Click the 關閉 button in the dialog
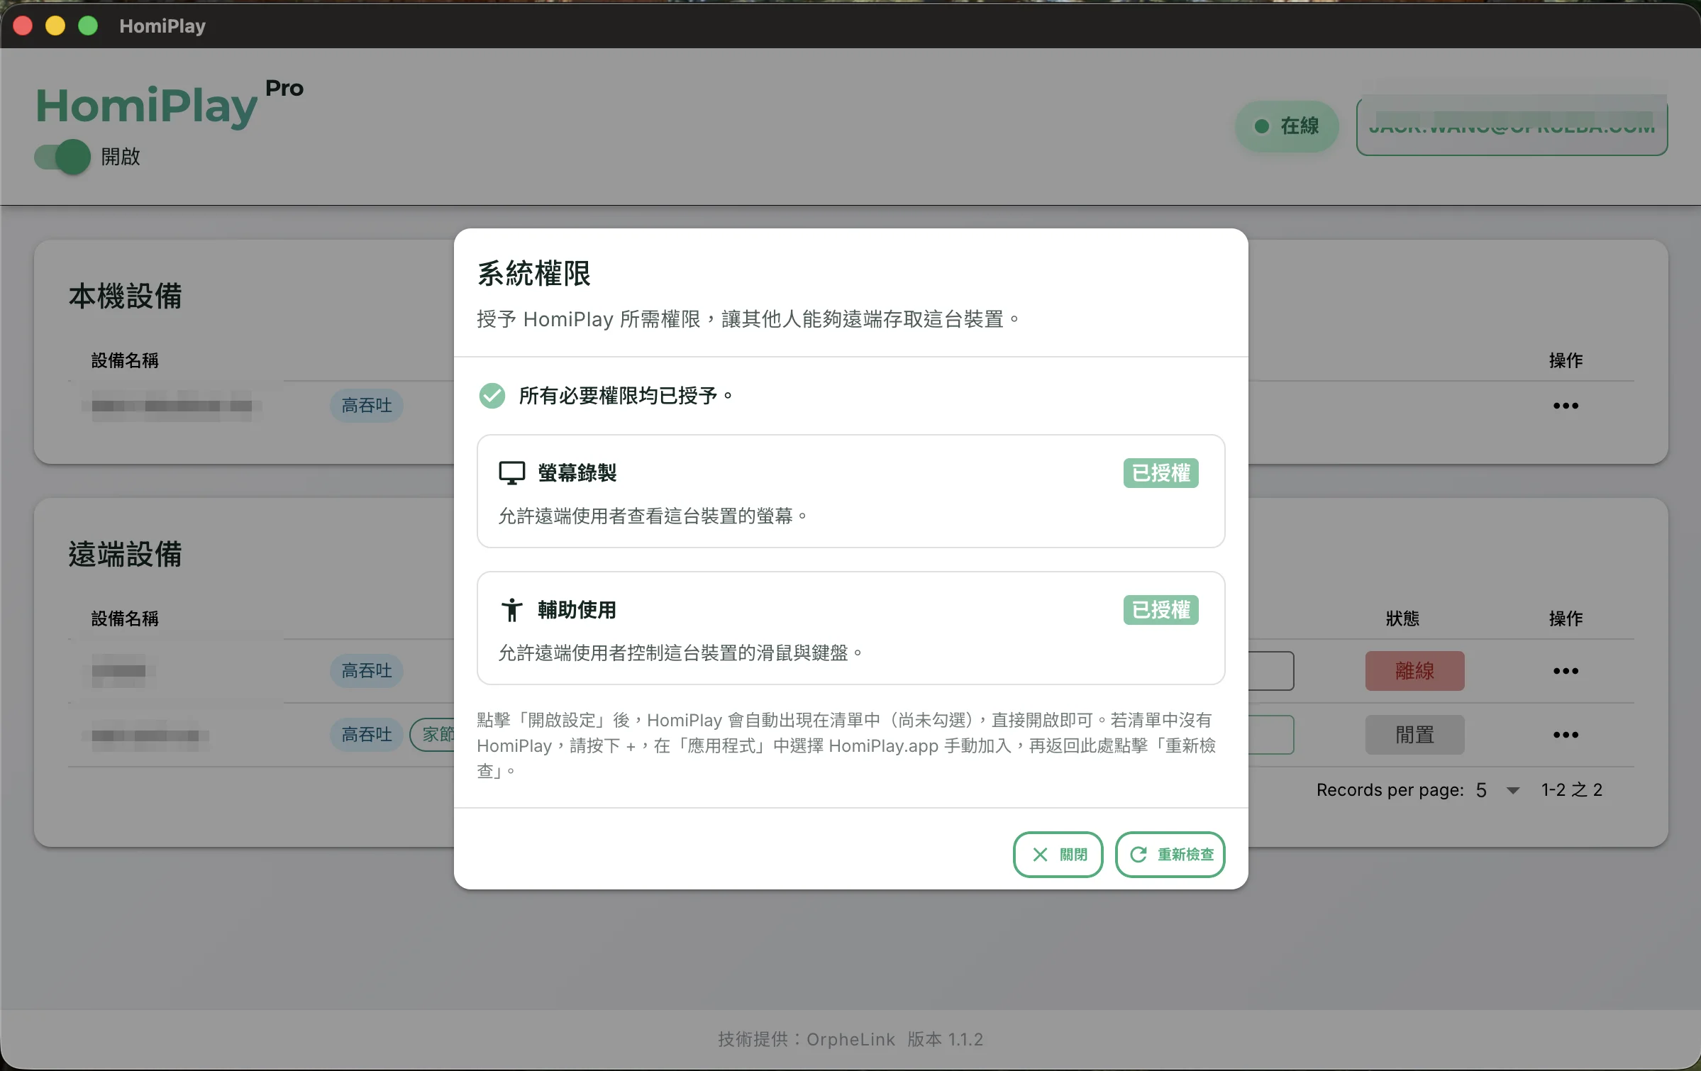 point(1058,854)
